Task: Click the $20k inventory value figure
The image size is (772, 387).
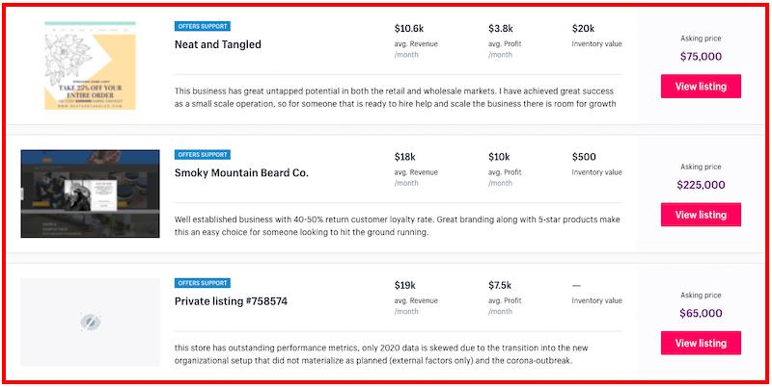Action: 583,29
